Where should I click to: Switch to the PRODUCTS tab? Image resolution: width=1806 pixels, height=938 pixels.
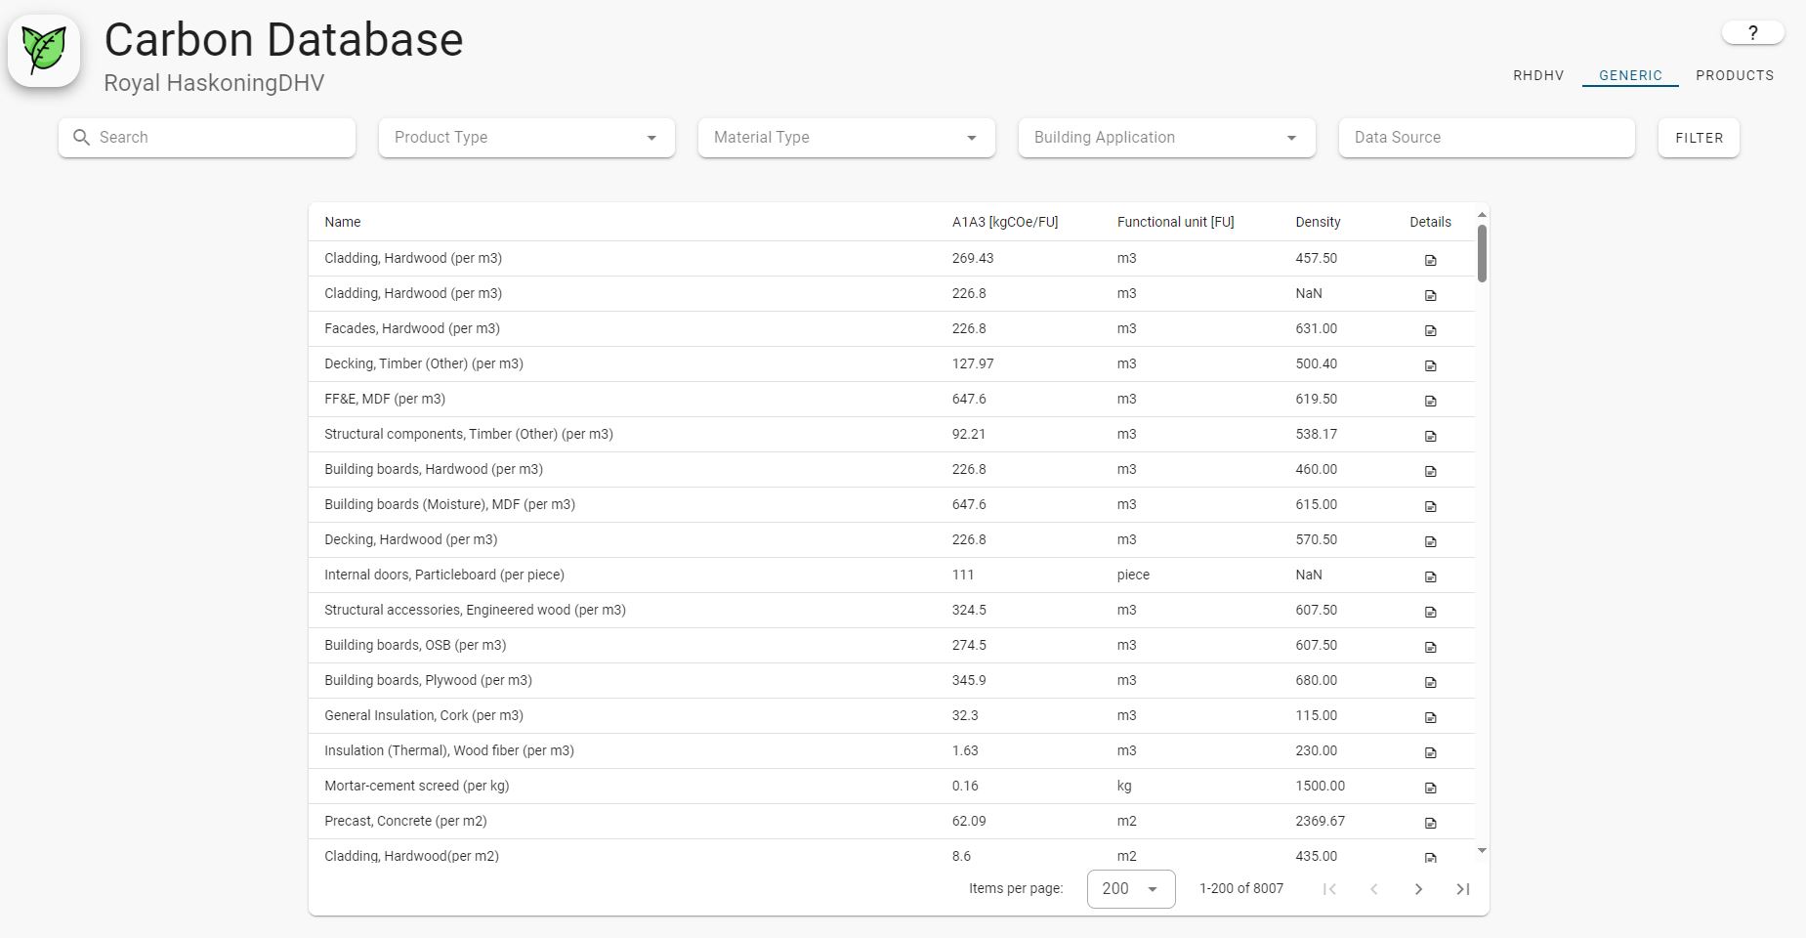coord(1734,75)
